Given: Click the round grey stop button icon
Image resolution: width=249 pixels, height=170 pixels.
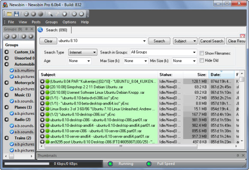Looking at the screenshot, I should 40,14.
